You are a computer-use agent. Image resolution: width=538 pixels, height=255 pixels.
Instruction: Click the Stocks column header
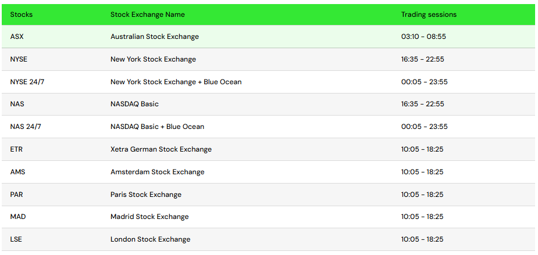22,15
